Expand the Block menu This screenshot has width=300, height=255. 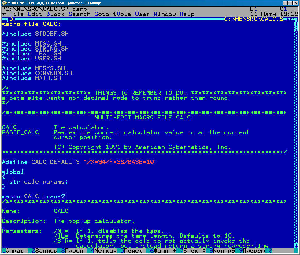tap(55, 14)
